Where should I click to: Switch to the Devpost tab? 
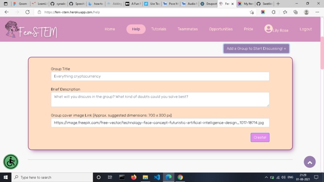(208, 4)
